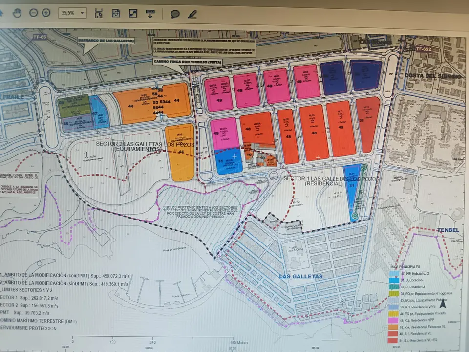This screenshot has width=469, height=352.
Task: Select the highlight text marker tool
Action: [192, 14]
